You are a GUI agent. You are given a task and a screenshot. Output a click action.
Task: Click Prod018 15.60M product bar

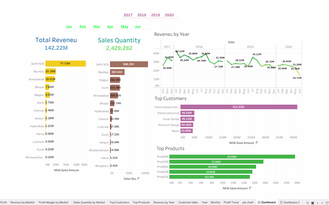[x=211, y=172]
